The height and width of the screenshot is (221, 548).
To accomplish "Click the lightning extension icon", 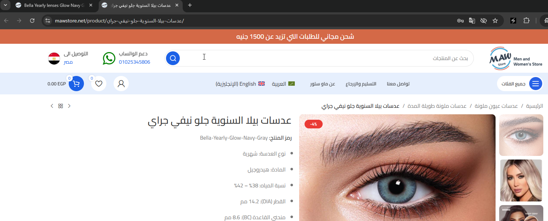I will click(x=513, y=21).
